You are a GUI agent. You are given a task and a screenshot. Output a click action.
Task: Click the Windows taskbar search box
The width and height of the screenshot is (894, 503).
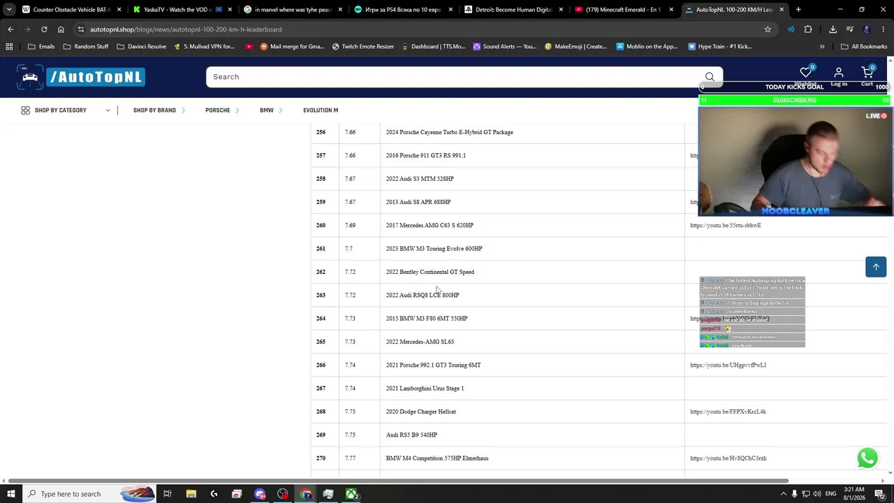pyautogui.click(x=87, y=494)
